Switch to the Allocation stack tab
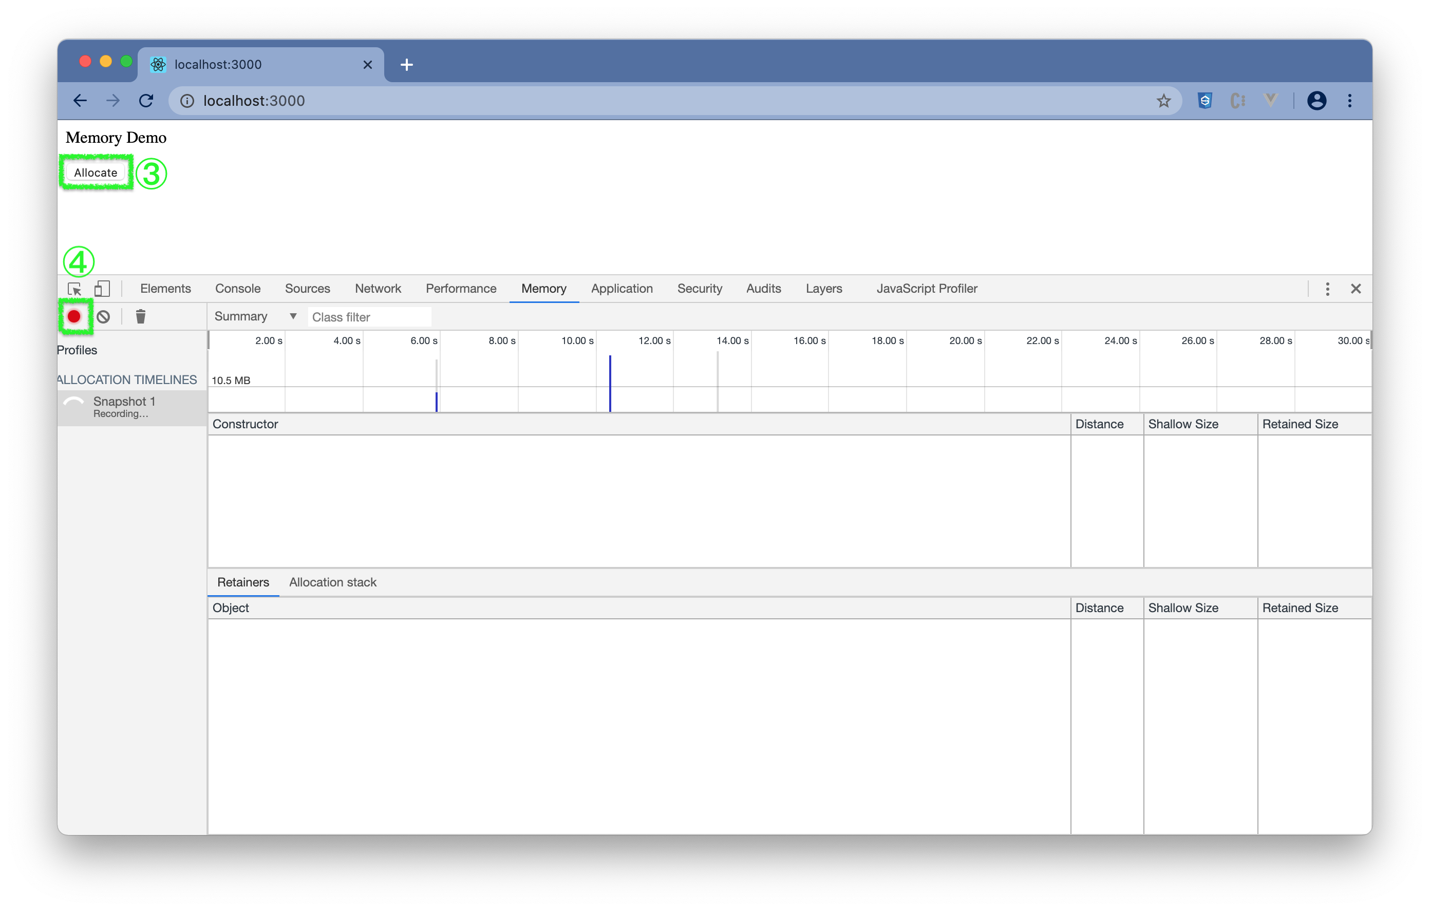Image resolution: width=1430 pixels, height=911 pixels. pos(332,582)
